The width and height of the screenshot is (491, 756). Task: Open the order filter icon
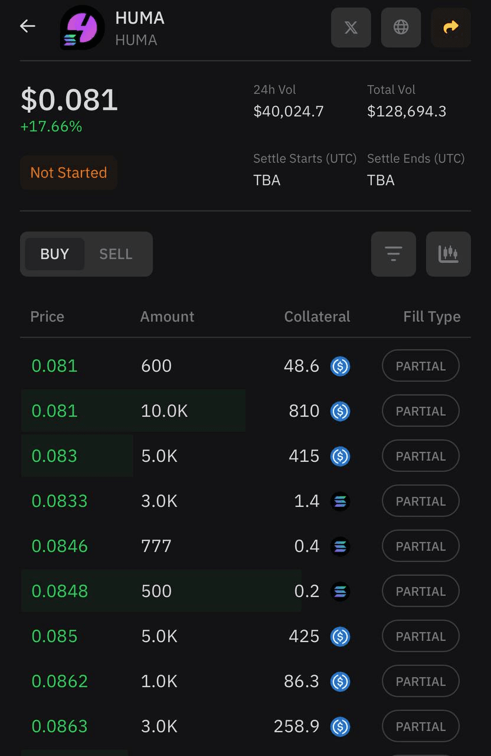[394, 254]
